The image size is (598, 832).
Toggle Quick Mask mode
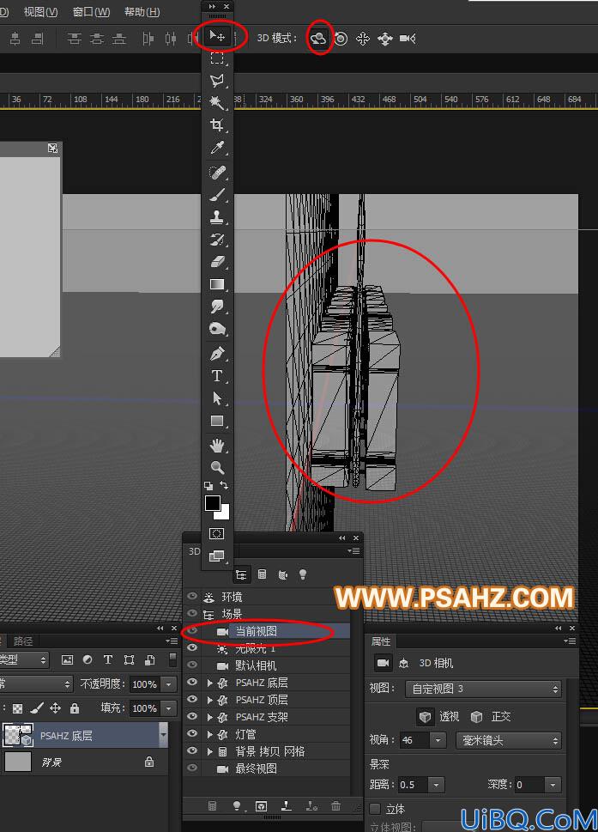[216, 533]
